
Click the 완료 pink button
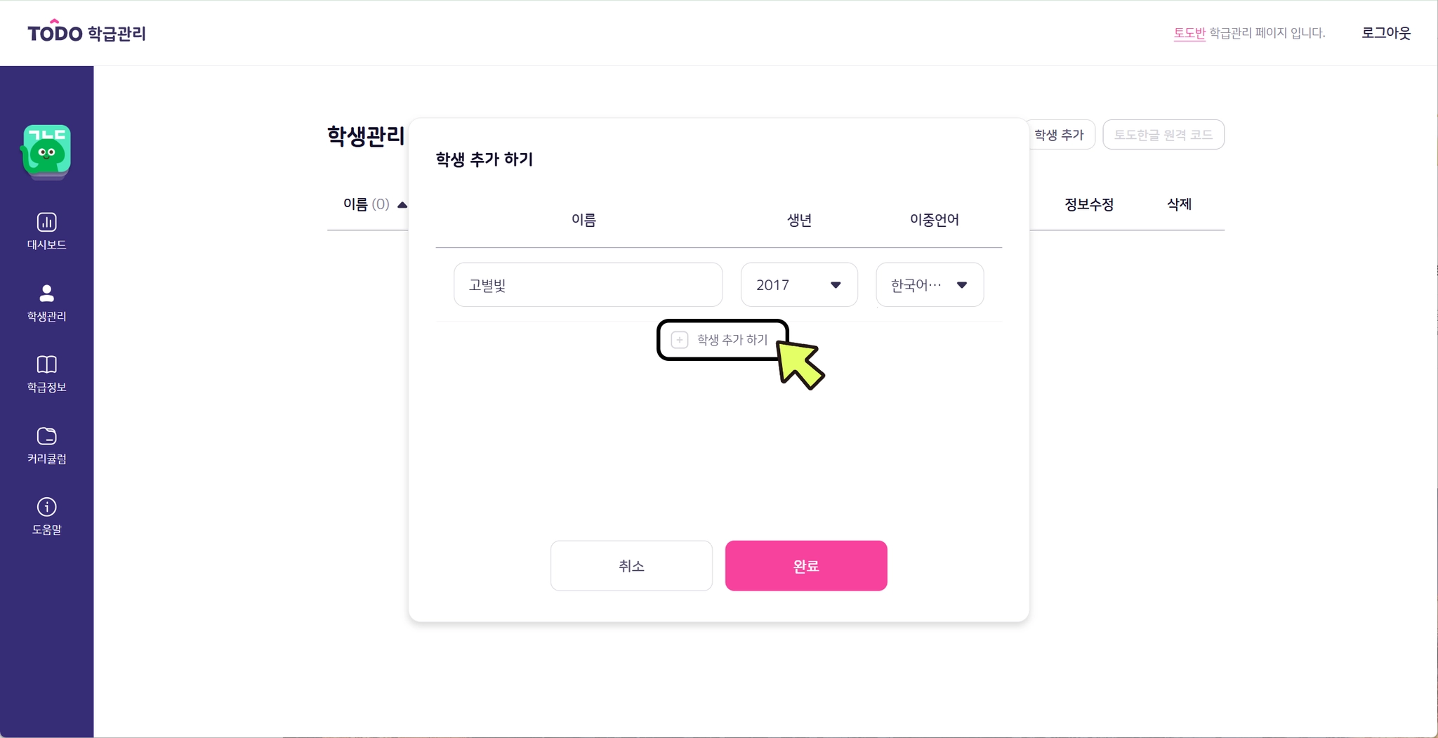805,565
